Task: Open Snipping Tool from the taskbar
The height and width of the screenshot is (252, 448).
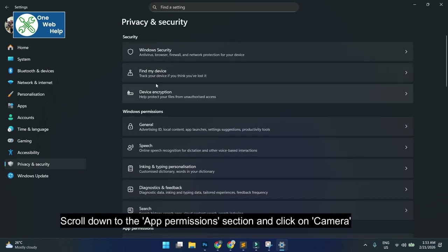Action: coord(268,245)
